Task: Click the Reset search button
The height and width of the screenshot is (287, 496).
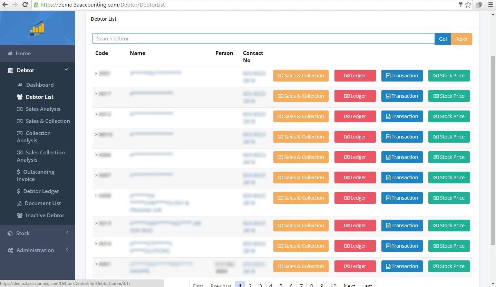Action: point(461,39)
